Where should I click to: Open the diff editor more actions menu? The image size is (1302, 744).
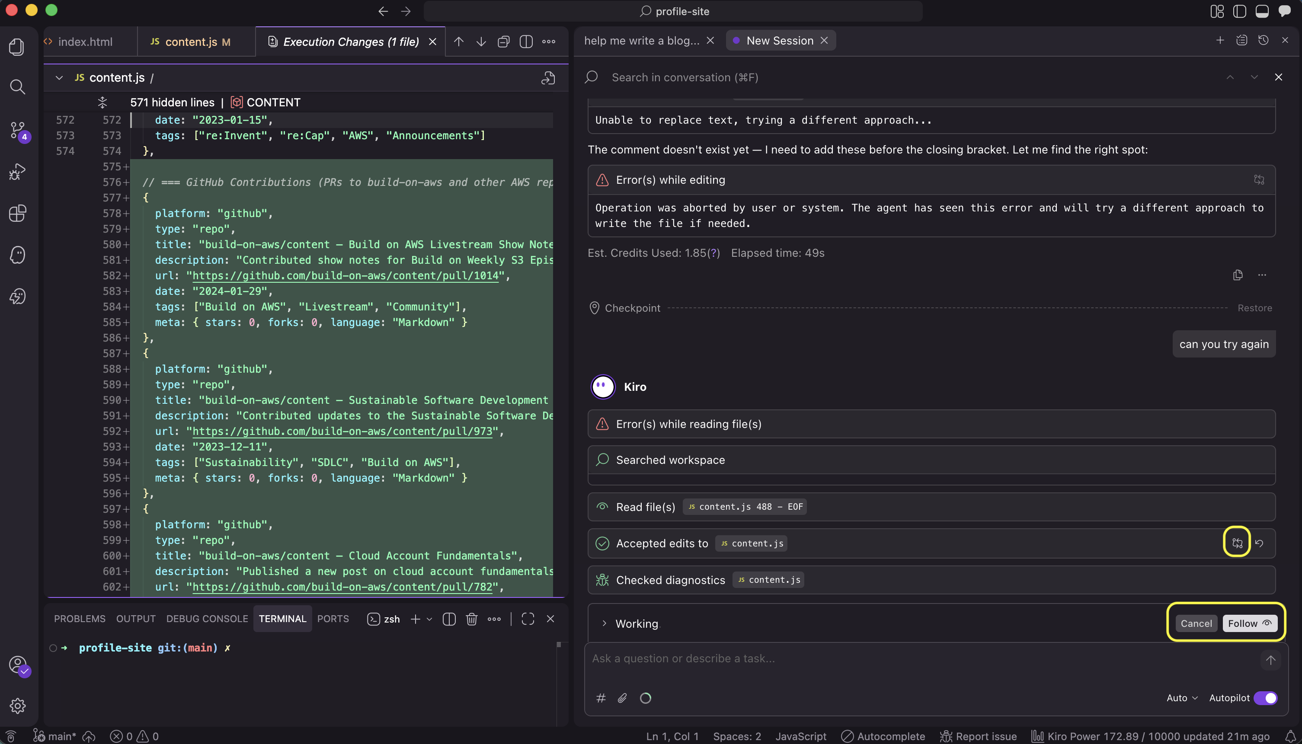click(x=548, y=42)
